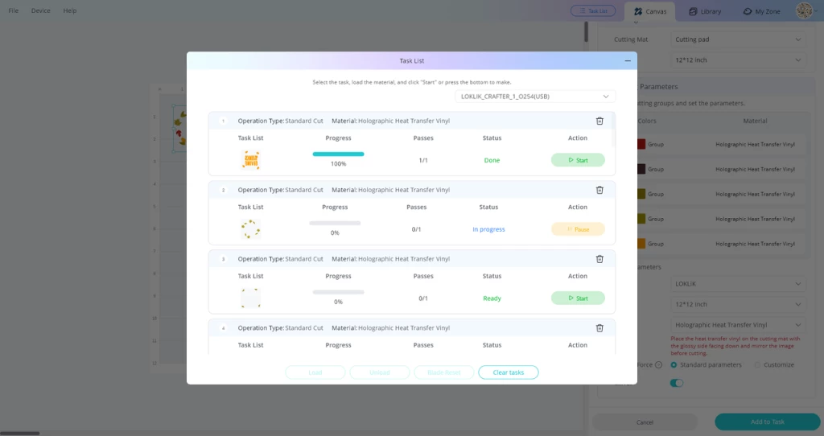Viewport: 824px width, 436px height.
Task: Click the 'Done' status text
Action: point(492,160)
